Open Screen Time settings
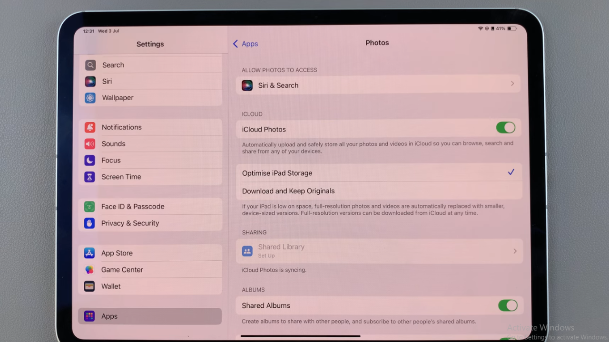This screenshot has height=342, width=609. coord(151,177)
